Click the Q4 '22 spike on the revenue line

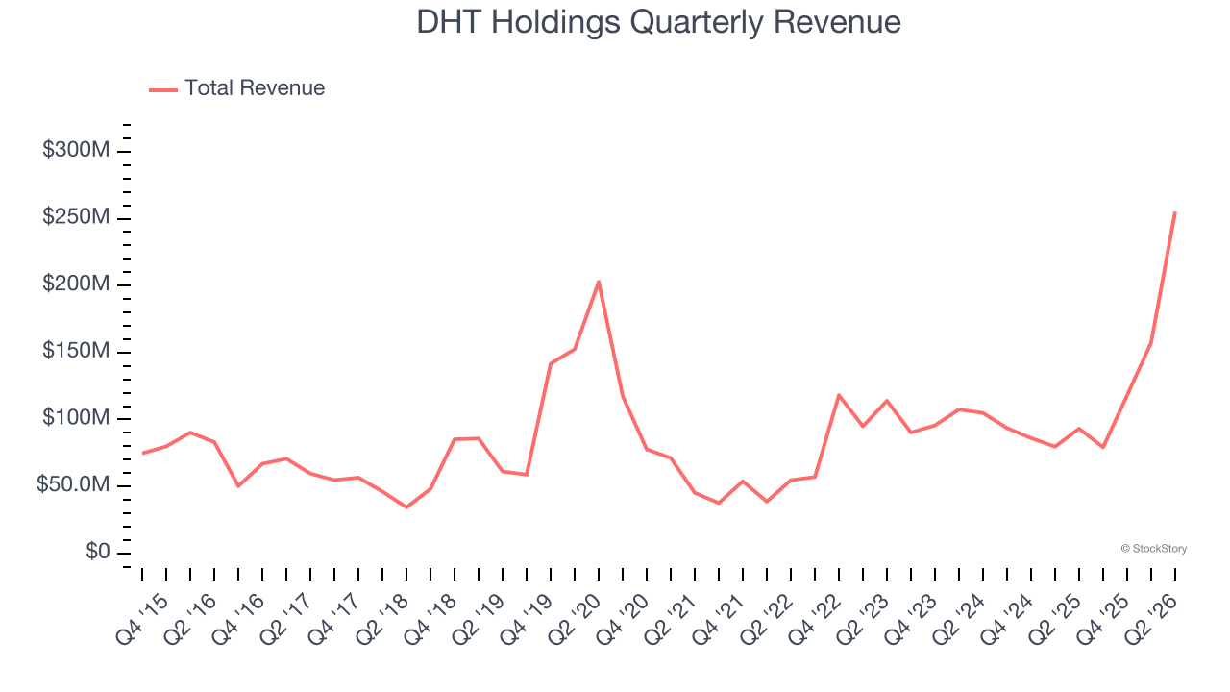(839, 395)
